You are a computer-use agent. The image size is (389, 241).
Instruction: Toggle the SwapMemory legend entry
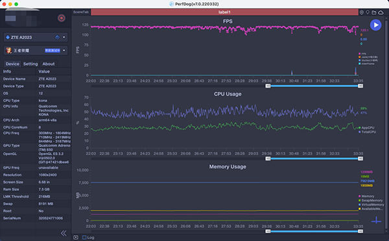[370, 201]
